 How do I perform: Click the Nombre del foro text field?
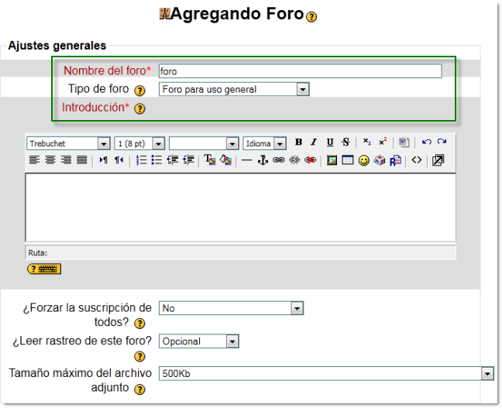300,71
